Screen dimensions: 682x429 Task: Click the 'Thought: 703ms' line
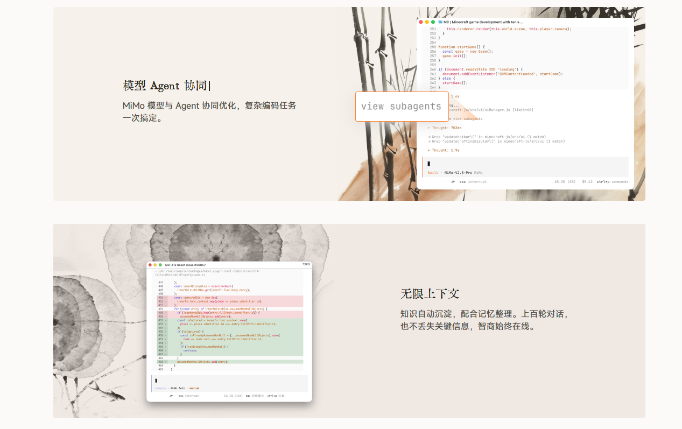[445, 128]
